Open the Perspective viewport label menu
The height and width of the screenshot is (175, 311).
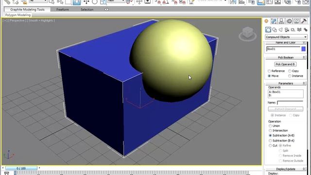pos(17,20)
